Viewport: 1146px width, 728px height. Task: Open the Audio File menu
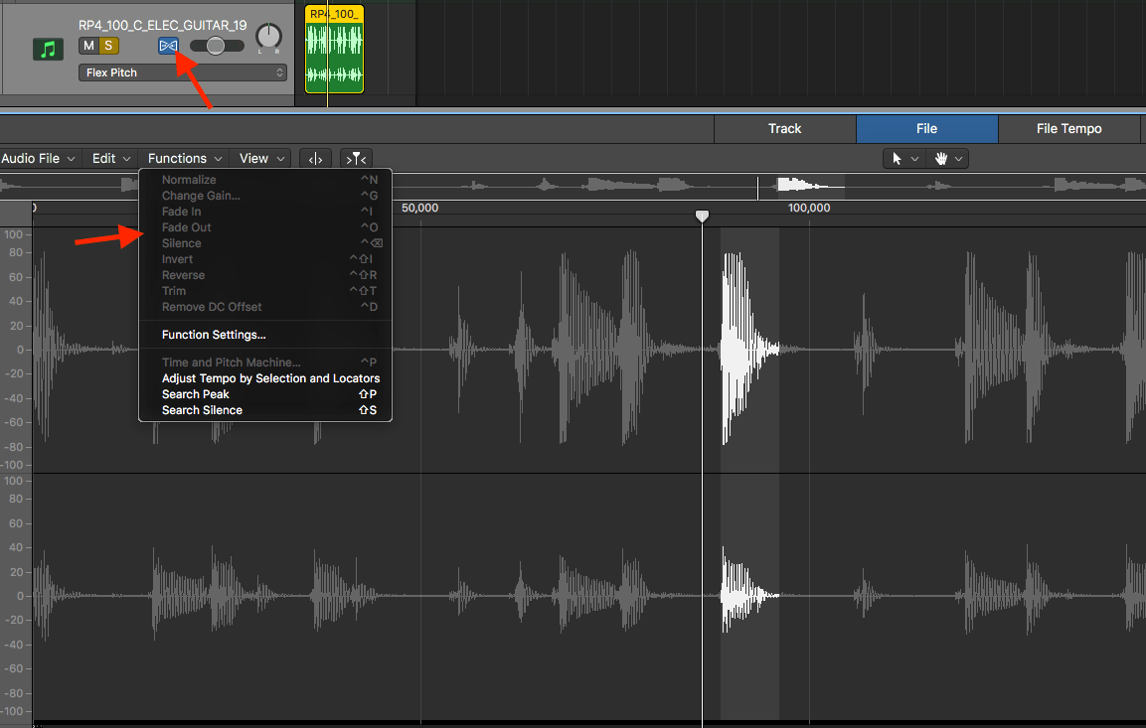pyautogui.click(x=38, y=159)
